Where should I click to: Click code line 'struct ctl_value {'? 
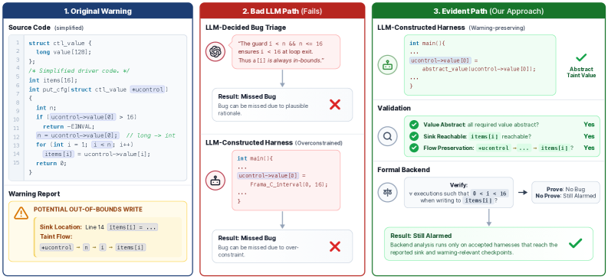click(60, 43)
